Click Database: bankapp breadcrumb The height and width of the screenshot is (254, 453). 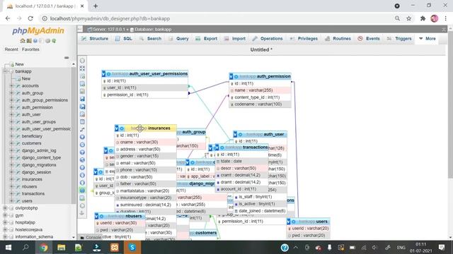click(153, 30)
